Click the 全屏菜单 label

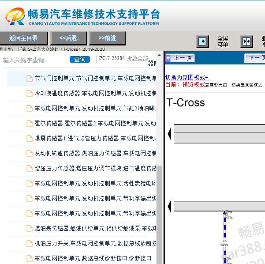tap(223, 41)
